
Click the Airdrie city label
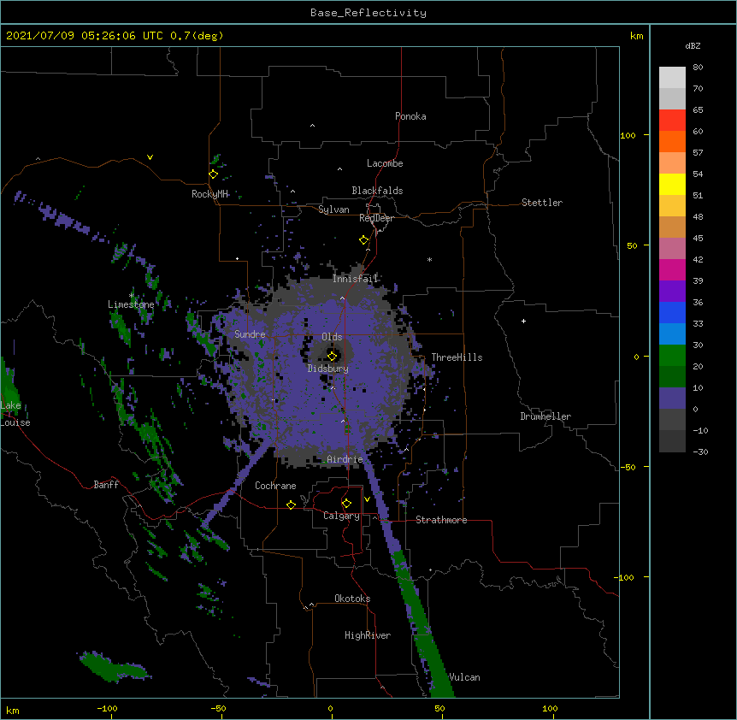(345, 459)
